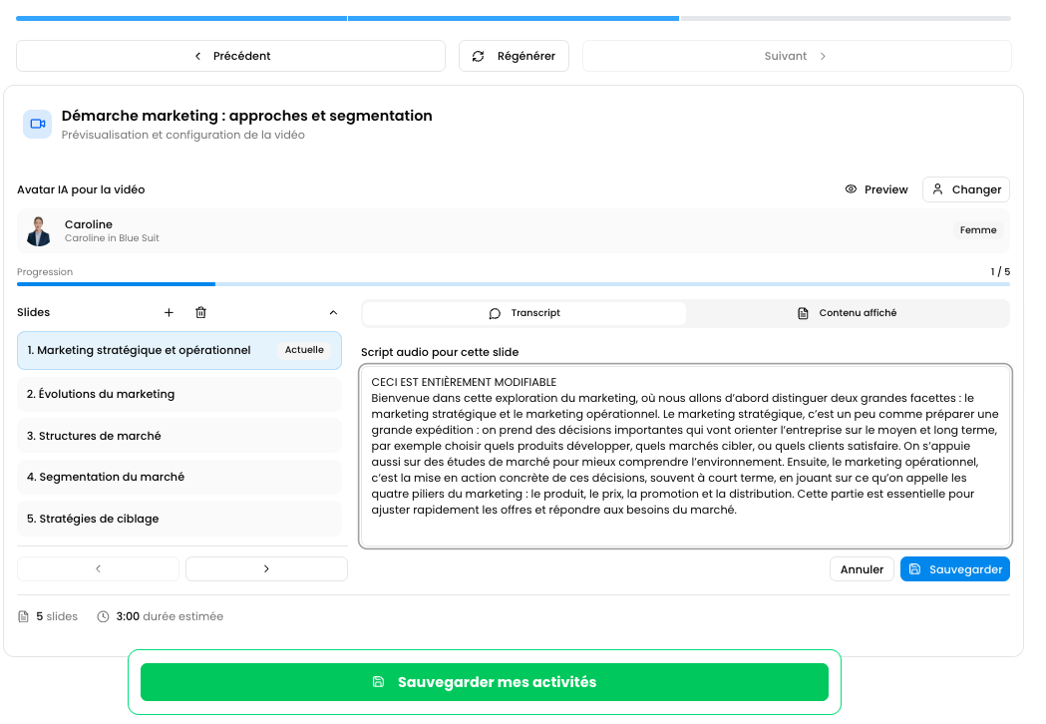Click the trash icon to delete slide
The width and height of the screenshot is (1046, 724).
click(x=200, y=313)
